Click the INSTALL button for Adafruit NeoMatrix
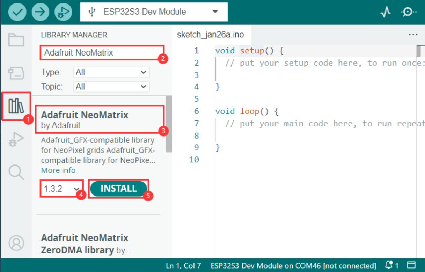 118,189
